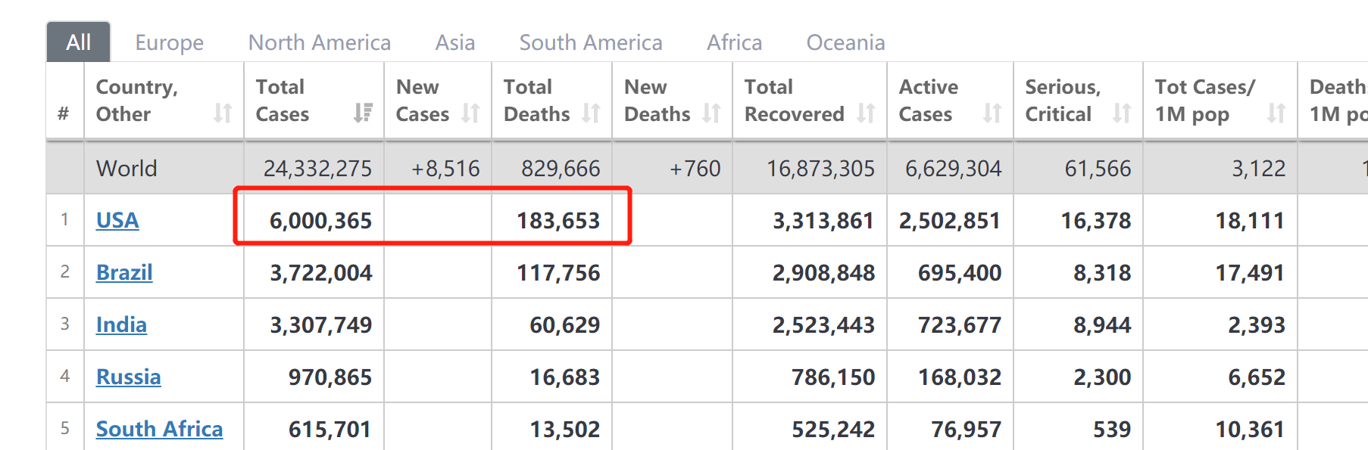Select Brazil serious value 8,318
This screenshot has height=450, width=1368.
(1102, 272)
